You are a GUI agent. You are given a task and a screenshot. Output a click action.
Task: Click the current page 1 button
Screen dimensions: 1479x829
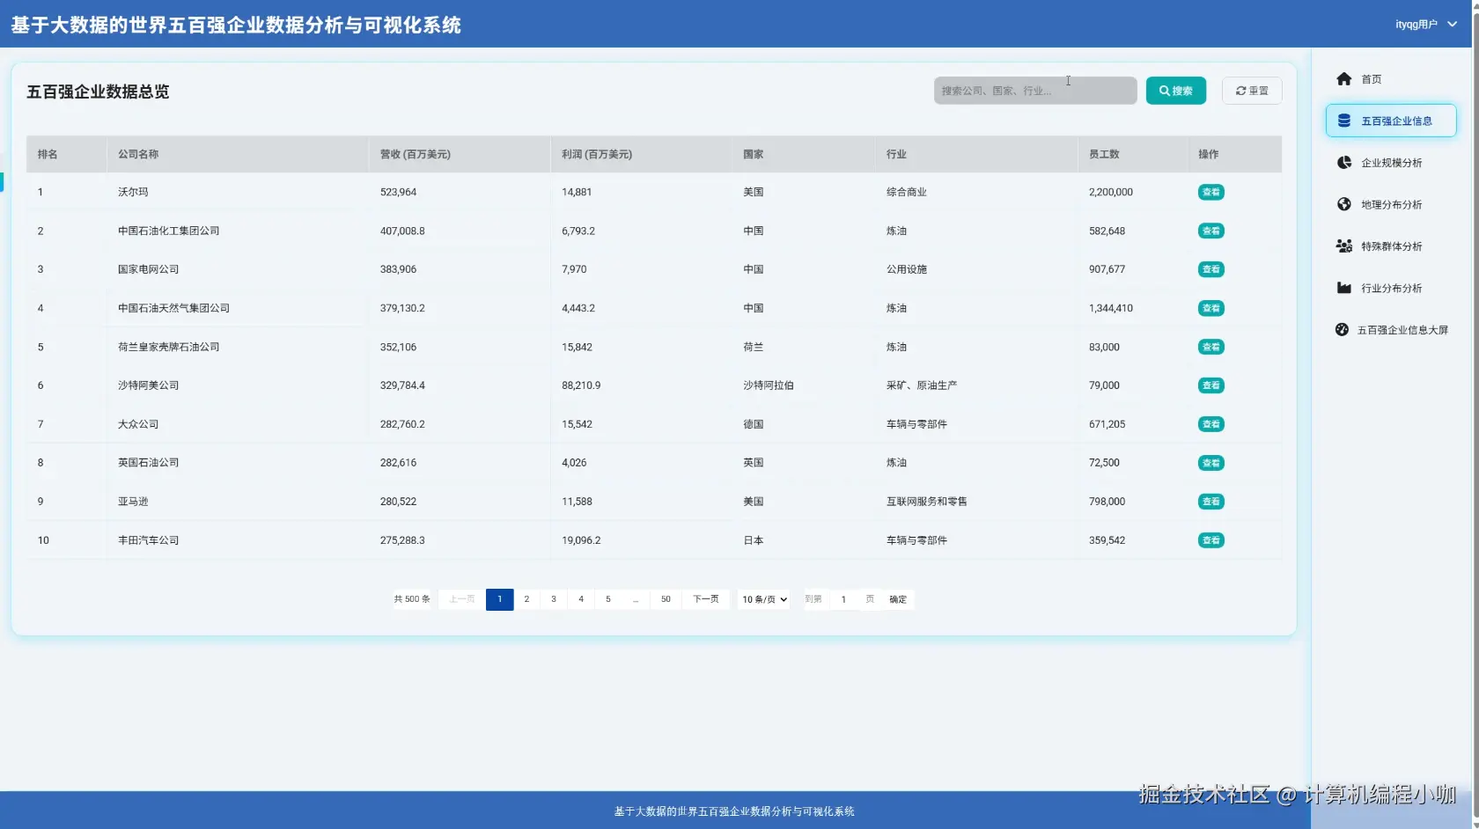pyautogui.click(x=499, y=599)
